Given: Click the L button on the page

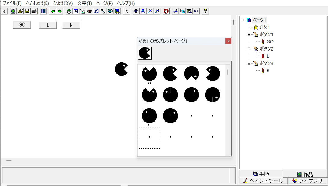Looking at the screenshot, I should pos(48,25).
